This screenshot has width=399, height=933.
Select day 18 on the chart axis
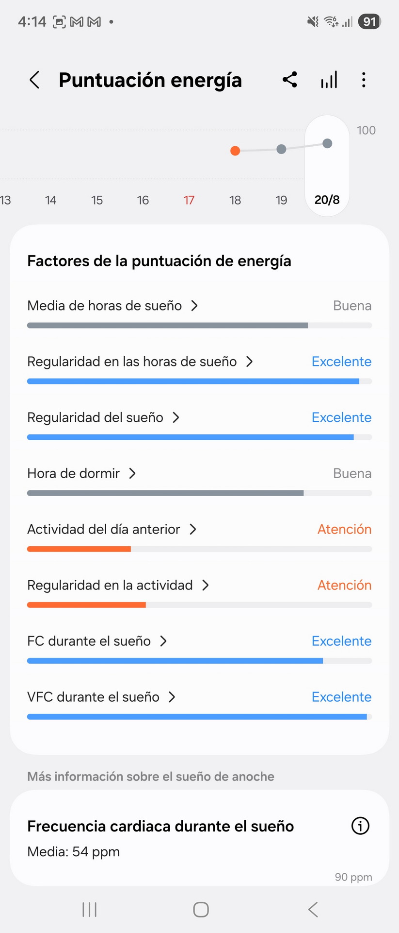click(x=235, y=200)
